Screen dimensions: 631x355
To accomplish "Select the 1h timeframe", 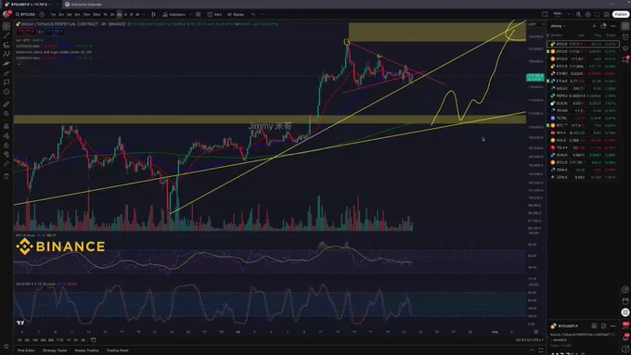I will [106, 15].
